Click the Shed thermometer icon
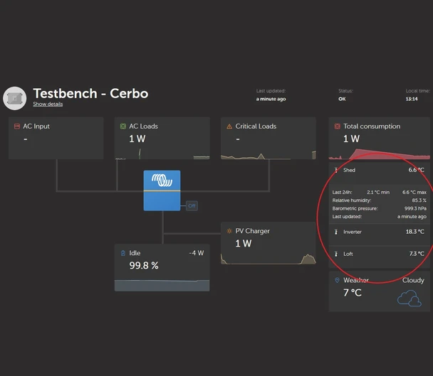Image resolution: width=433 pixels, height=376 pixels. 336,170
